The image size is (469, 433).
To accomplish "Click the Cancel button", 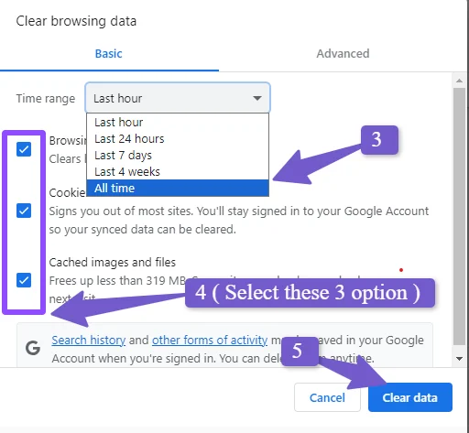I will pos(327,397).
